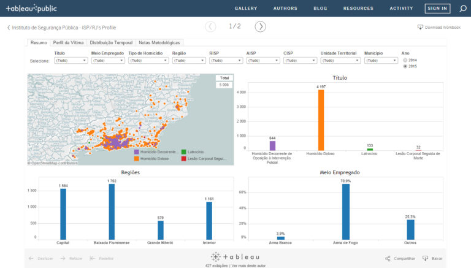
Task: Open the Authors menu
Action: pos(285,9)
